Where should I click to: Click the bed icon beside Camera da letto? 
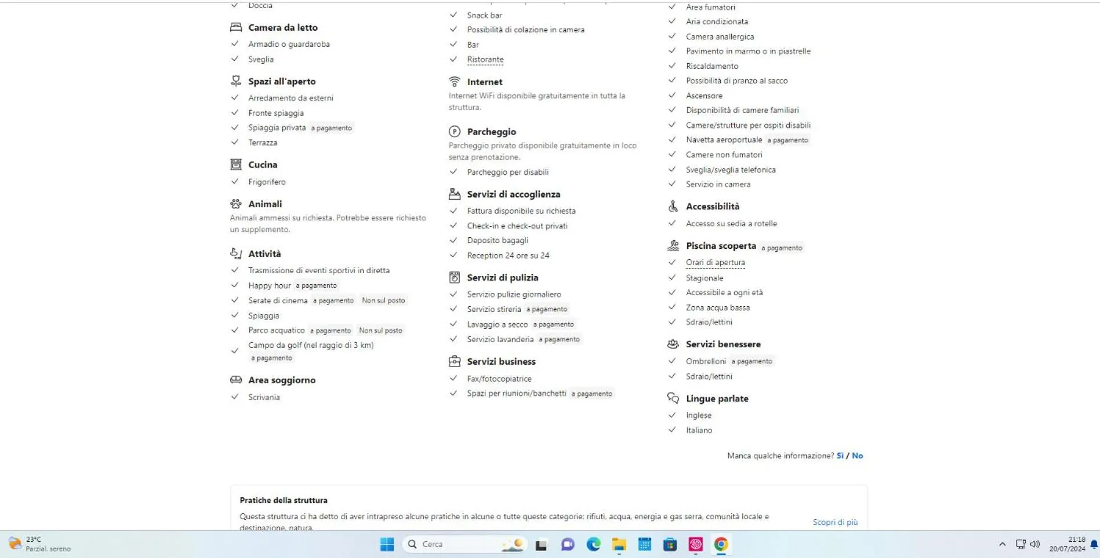point(235,27)
